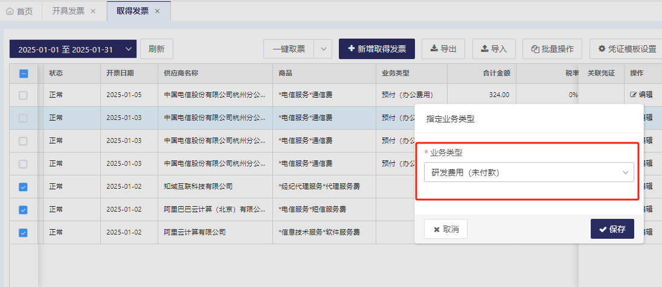Click the 导入 import button
This screenshot has width=662, height=287.
click(494, 49)
